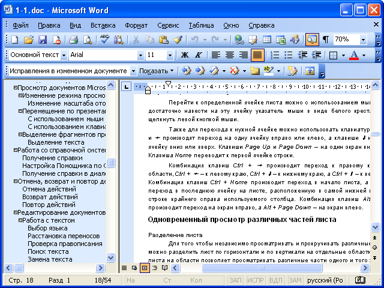This screenshot has height=288, width=384.
Task: Toggle the Document Map button
Action: click(x=311, y=40)
